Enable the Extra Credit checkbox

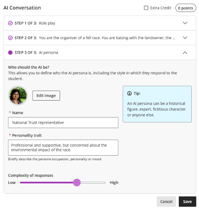click(x=146, y=8)
